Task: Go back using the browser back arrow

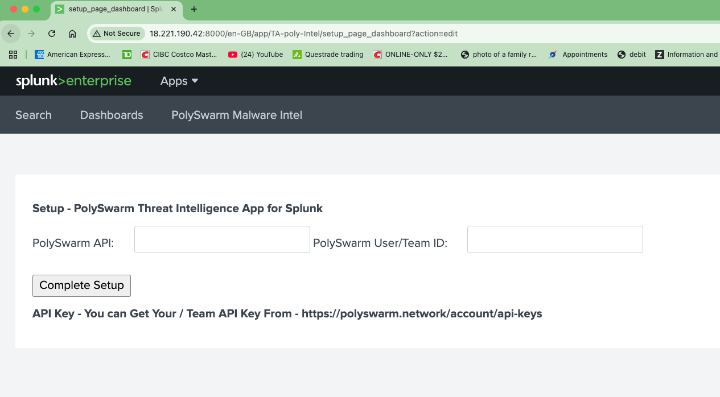Action: (x=11, y=34)
